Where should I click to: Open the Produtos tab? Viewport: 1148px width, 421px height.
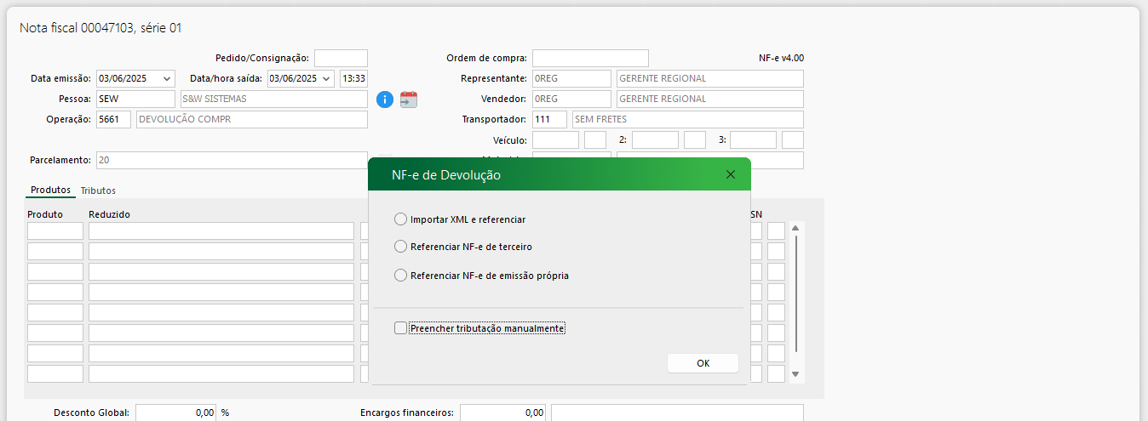[50, 190]
